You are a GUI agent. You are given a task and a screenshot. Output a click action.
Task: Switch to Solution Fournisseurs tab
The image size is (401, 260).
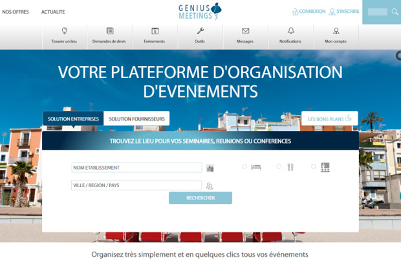point(136,119)
